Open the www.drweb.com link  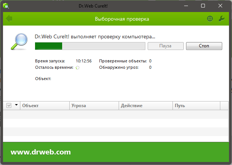(41, 152)
